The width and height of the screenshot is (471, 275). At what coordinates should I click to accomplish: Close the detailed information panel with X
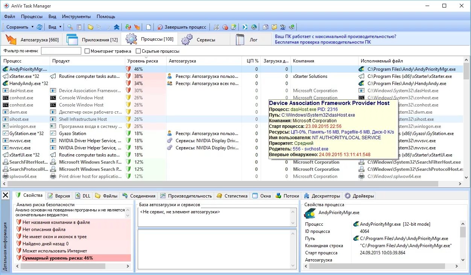pos(6,196)
